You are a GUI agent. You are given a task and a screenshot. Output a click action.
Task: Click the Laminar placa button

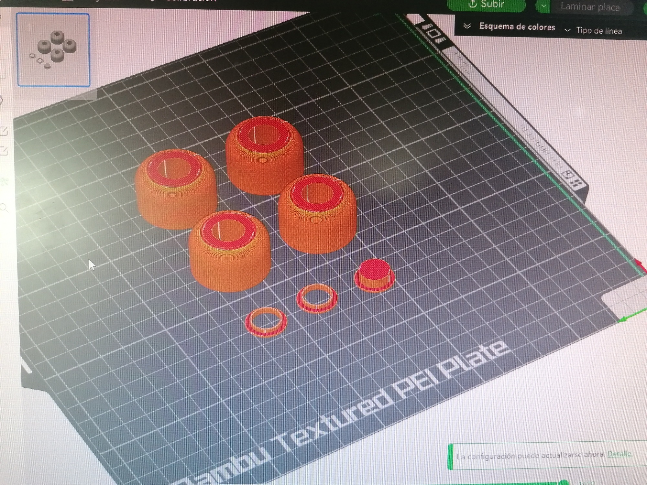pyautogui.click(x=590, y=7)
